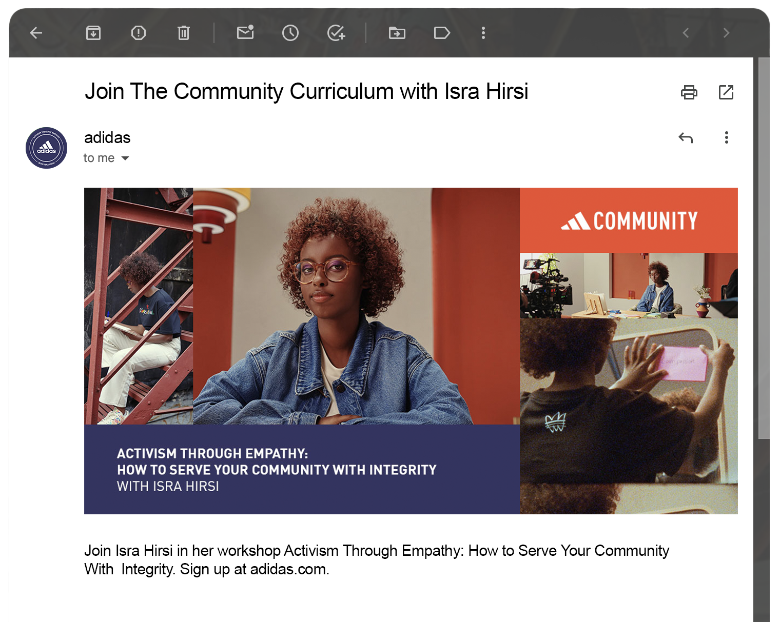780x622 pixels.
Task: Open the Labels icon in the toolbar
Action: tap(442, 33)
